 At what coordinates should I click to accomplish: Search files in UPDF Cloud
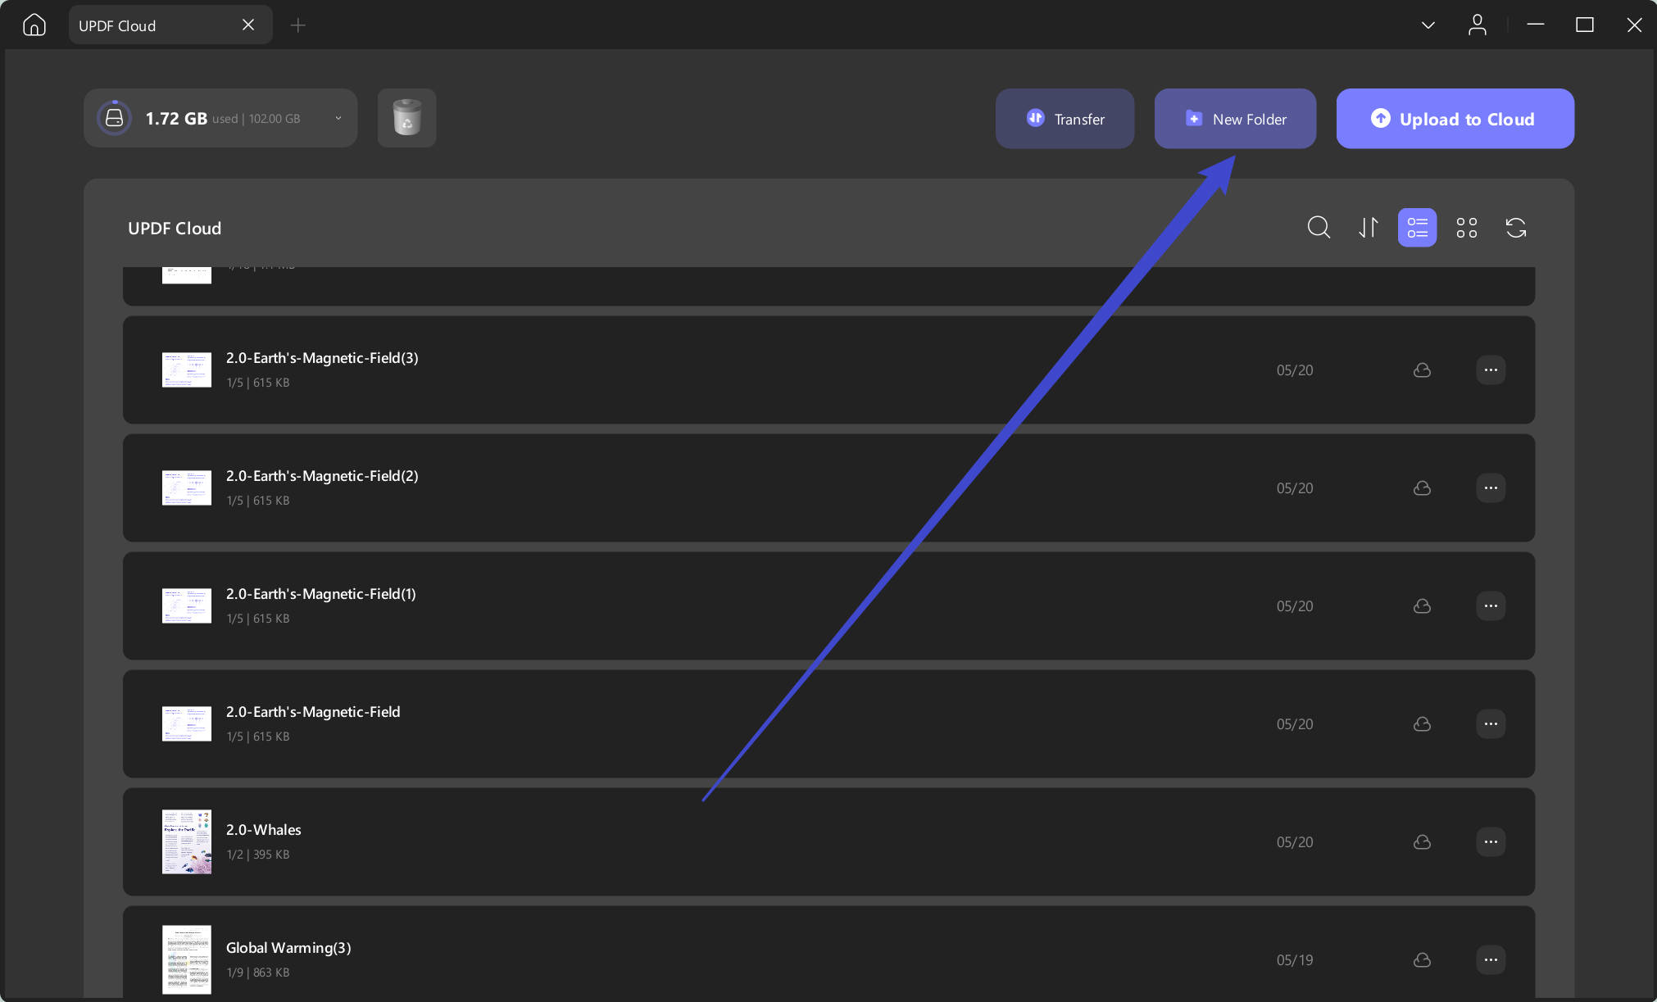click(x=1319, y=228)
